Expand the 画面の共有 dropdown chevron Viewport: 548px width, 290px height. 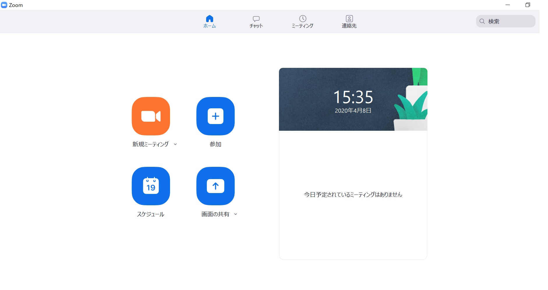(x=236, y=214)
